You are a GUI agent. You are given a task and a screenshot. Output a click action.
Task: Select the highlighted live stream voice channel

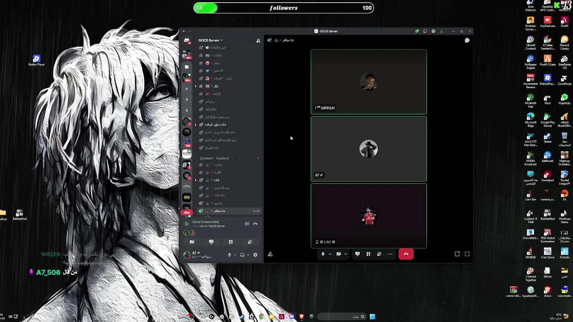pos(229,211)
